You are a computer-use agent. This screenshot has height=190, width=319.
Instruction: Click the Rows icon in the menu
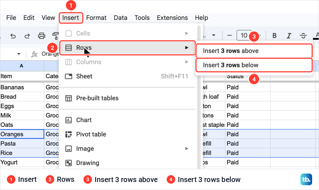[69, 48]
